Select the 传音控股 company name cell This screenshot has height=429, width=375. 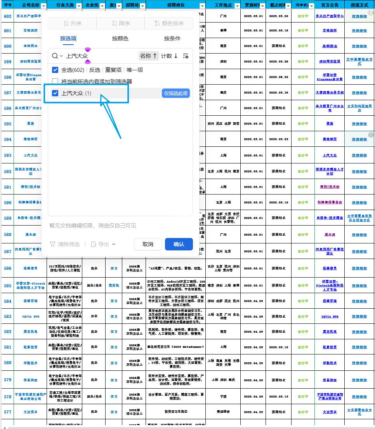point(30,380)
